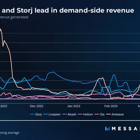Click the Arweave peach line color swatch
This screenshot has height=140, width=140.
[108, 114]
